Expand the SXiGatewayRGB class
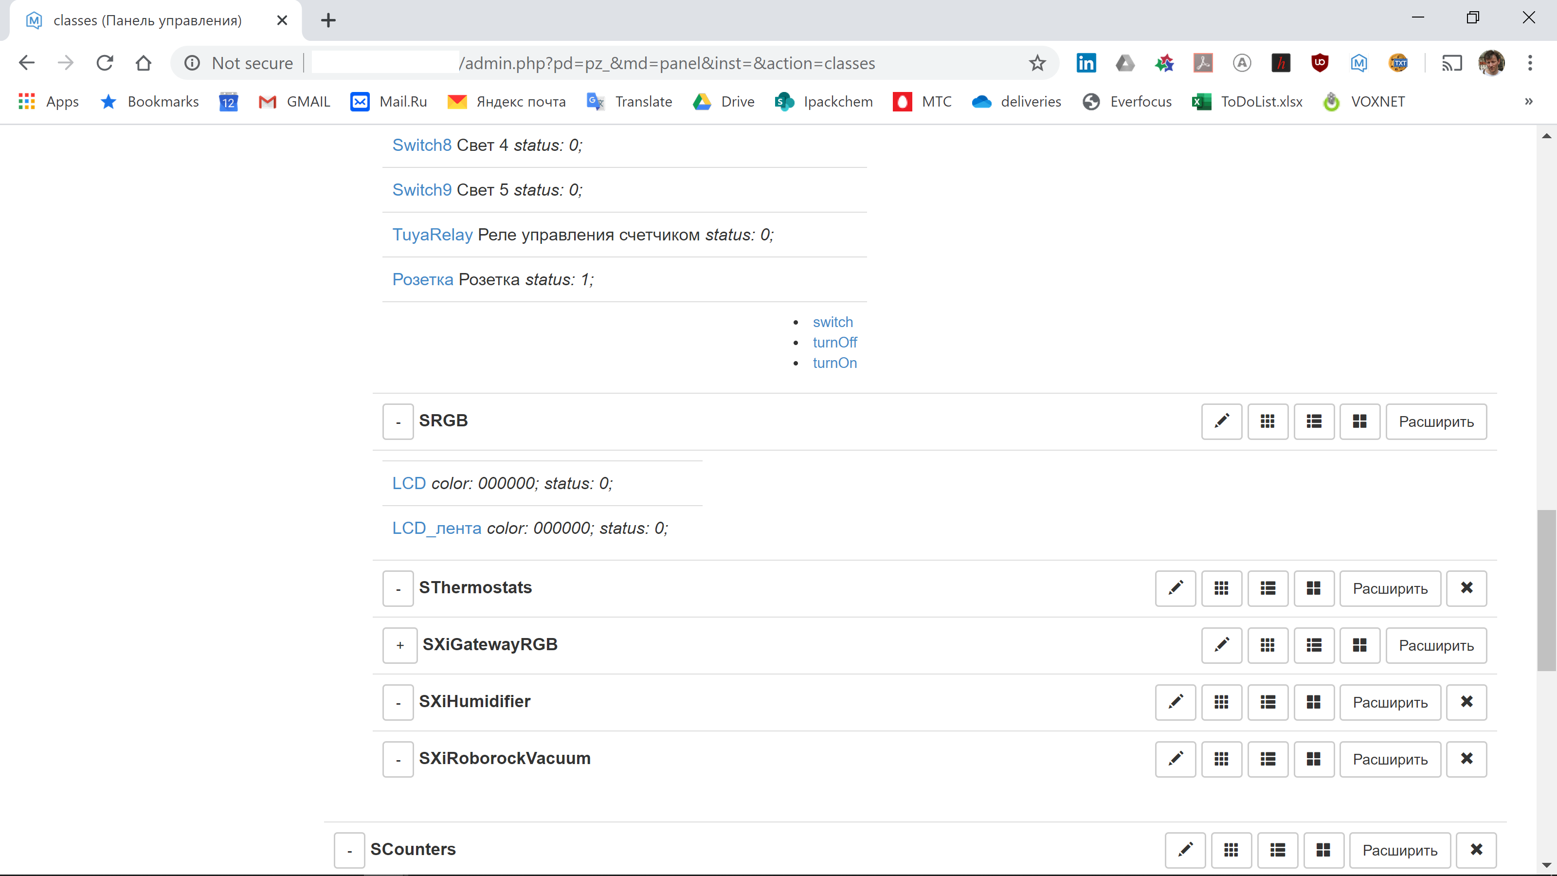1557x876 pixels. [x=399, y=645]
